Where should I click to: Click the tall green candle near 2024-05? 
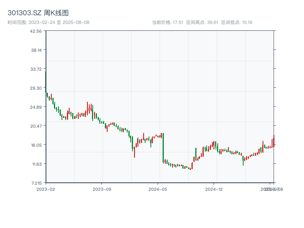coord(163,148)
